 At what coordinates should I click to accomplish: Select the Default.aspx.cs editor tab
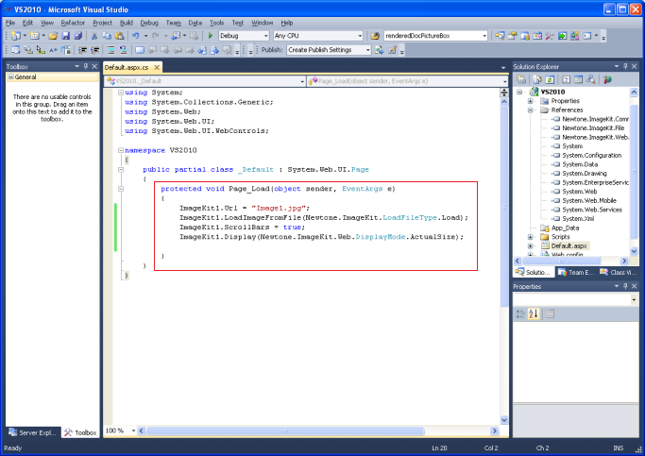[x=127, y=67]
